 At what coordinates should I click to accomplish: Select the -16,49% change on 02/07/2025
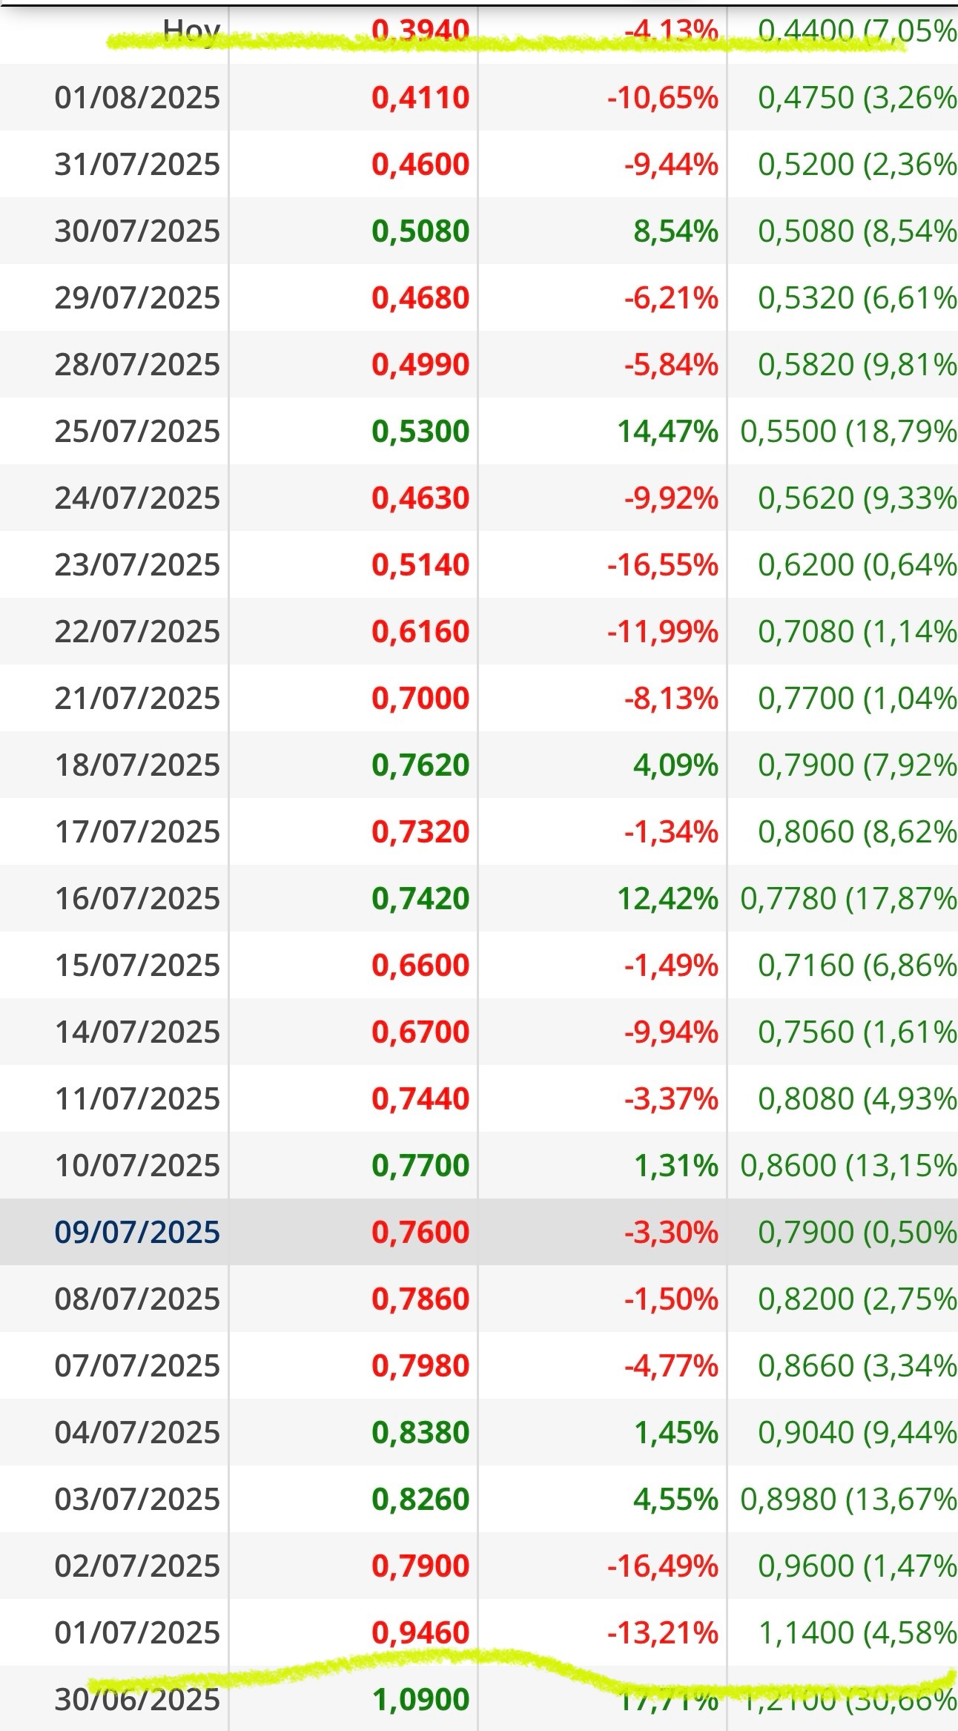(x=663, y=1566)
